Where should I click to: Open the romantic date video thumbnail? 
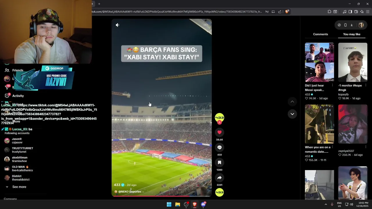(x=319, y=124)
